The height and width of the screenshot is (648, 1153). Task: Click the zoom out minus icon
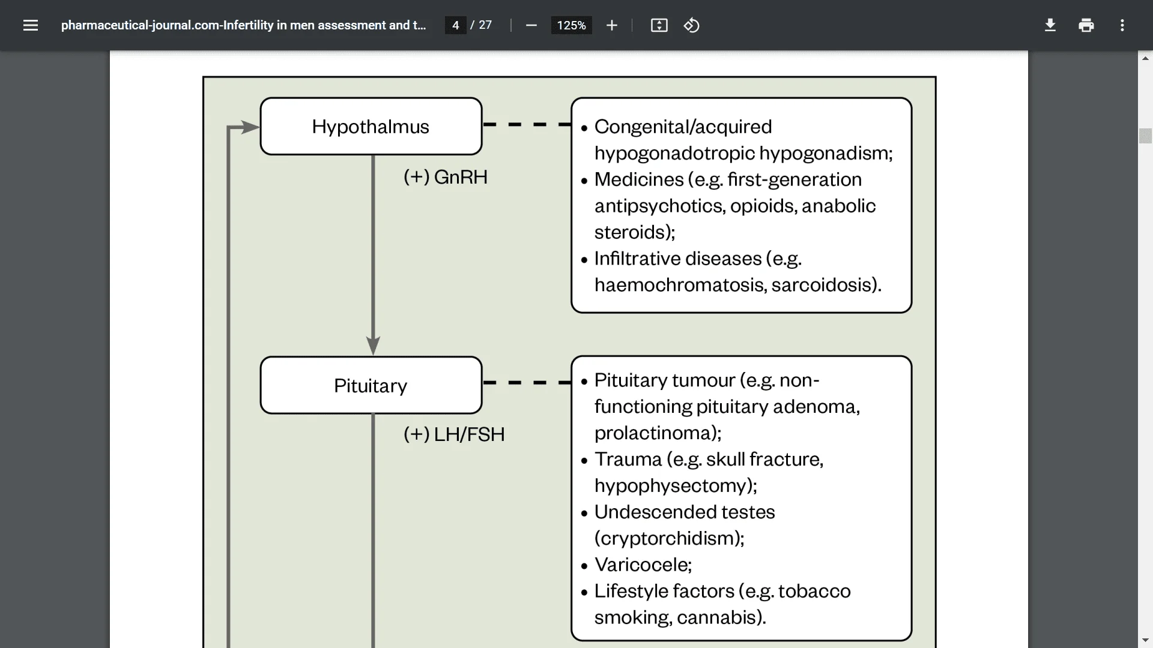(531, 25)
